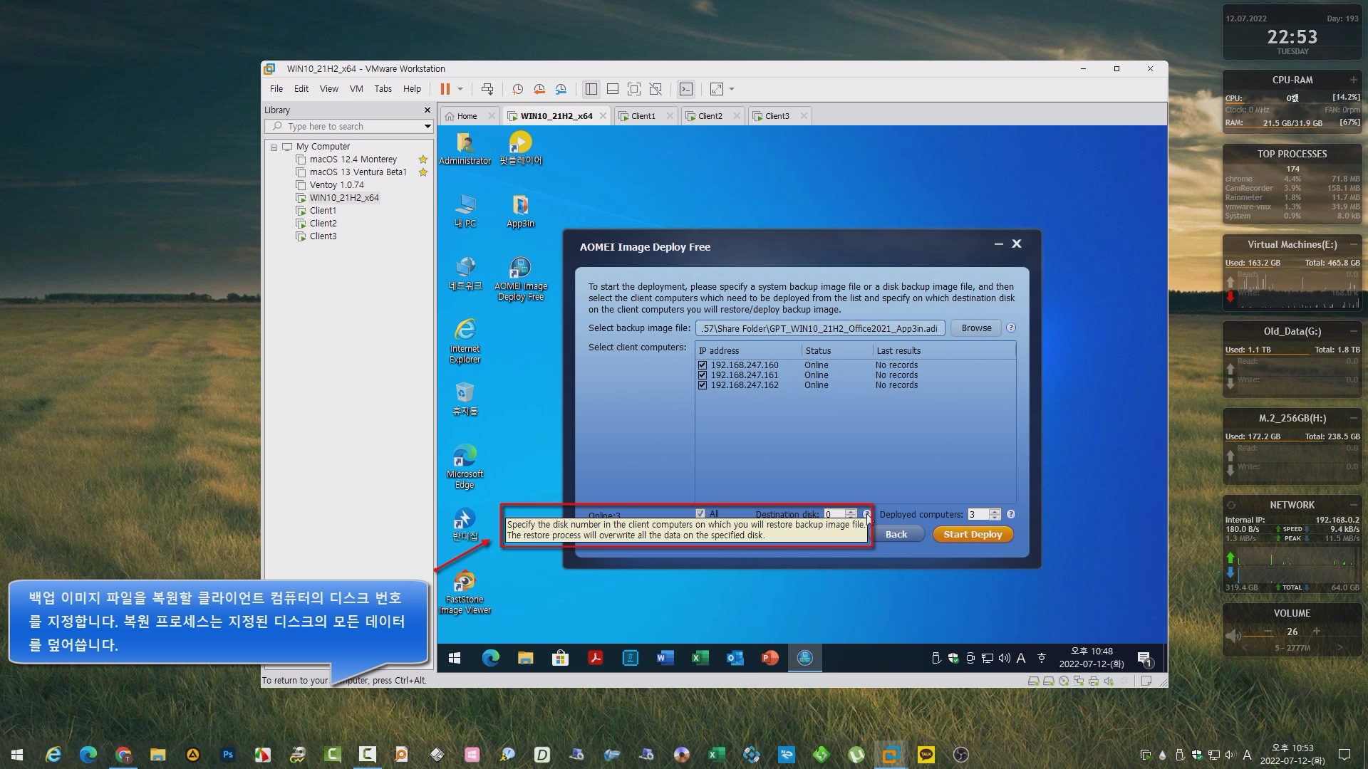This screenshot has height=769, width=1368.
Task: Open the Help menu in VMware
Action: pyautogui.click(x=412, y=89)
